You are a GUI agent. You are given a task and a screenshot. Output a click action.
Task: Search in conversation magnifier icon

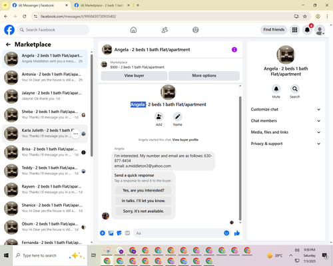(295, 89)
